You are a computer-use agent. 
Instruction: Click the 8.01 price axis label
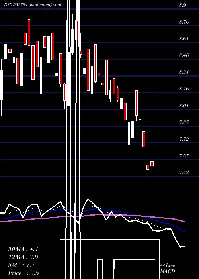(x=184, y=106)
